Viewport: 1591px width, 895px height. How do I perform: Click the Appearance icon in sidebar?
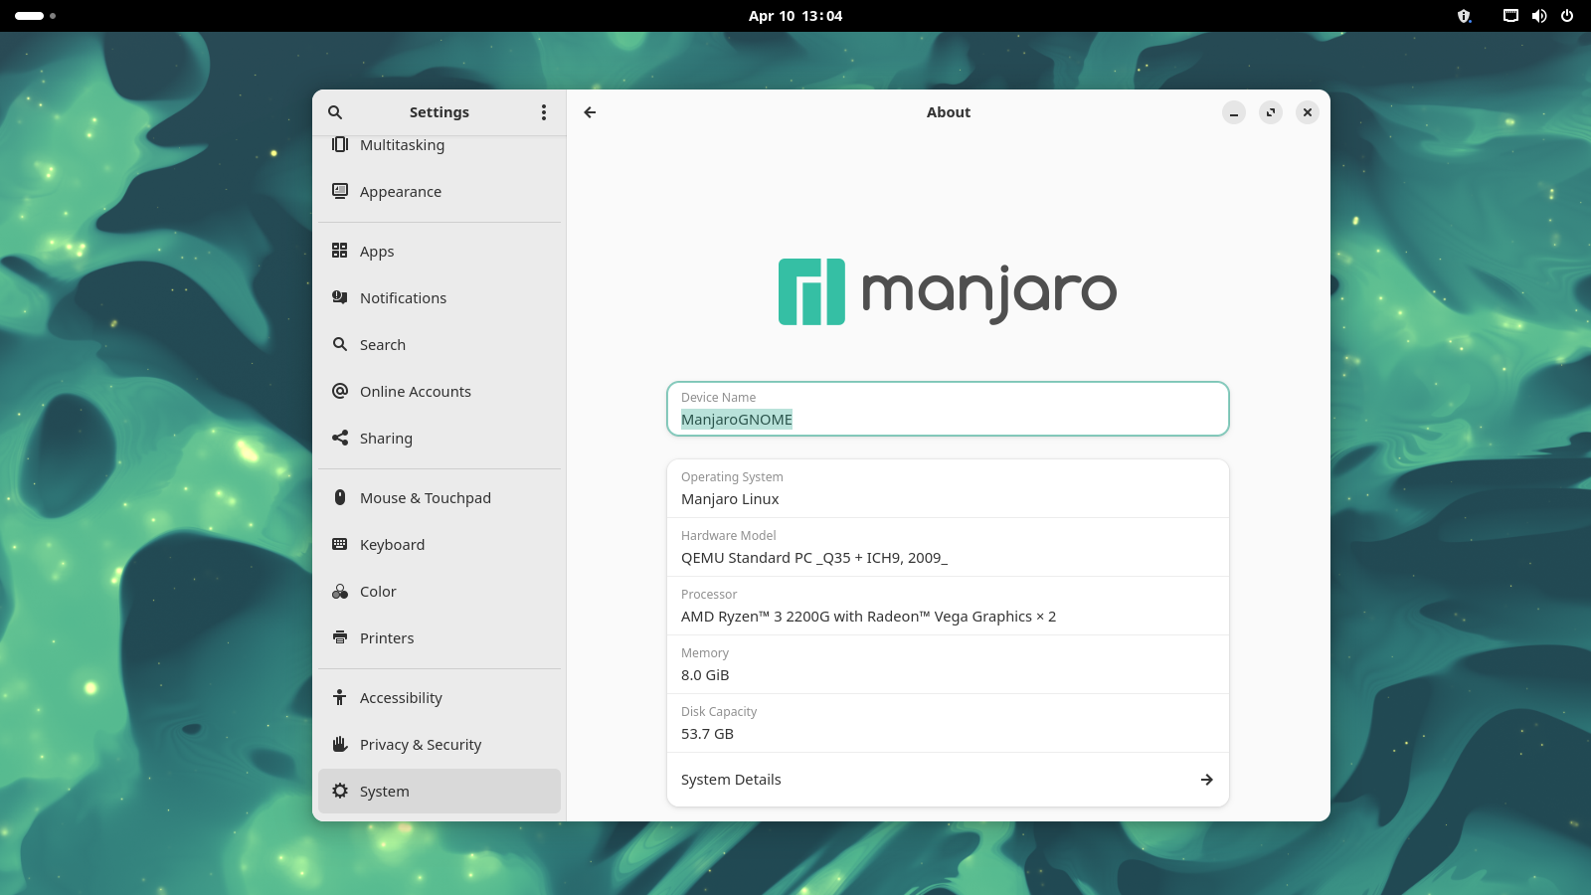coord(340,191)
